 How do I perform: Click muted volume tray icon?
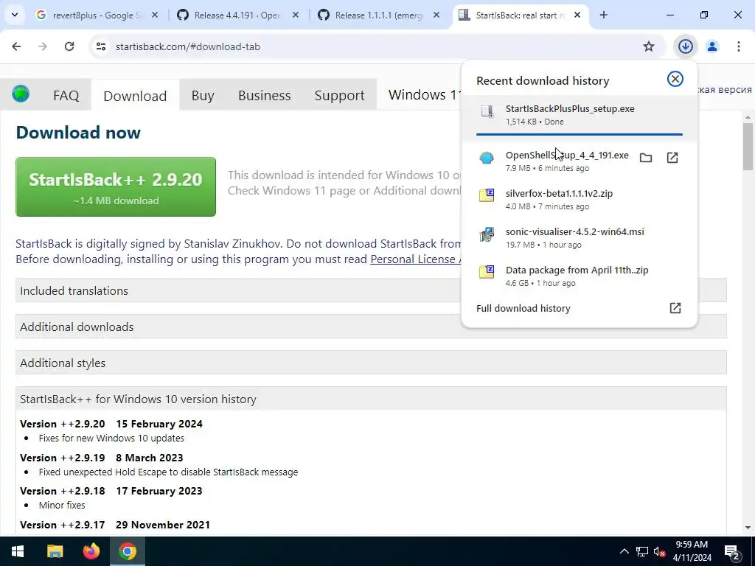[x=660, y=551]
